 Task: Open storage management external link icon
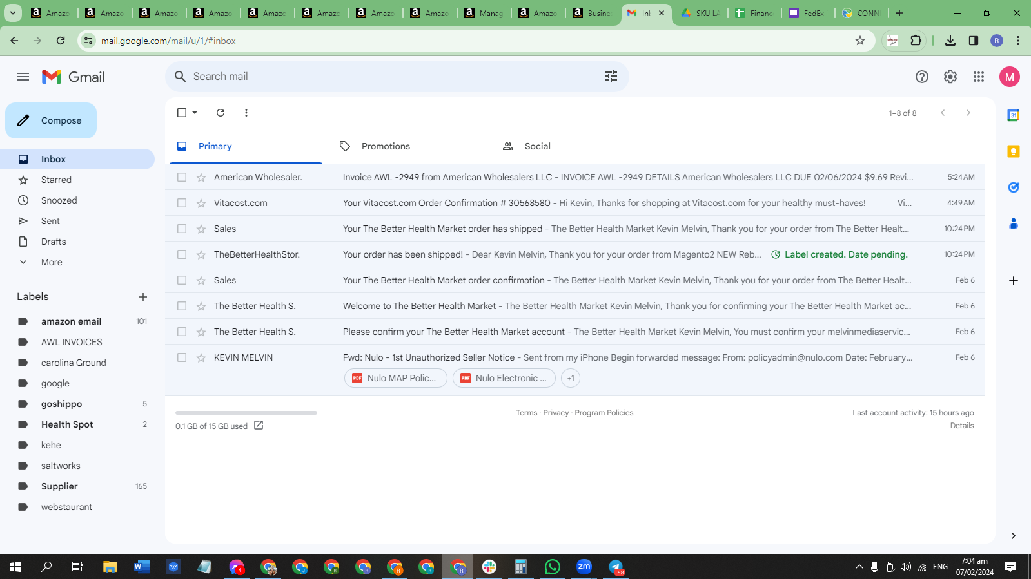(x=259, y=425)
